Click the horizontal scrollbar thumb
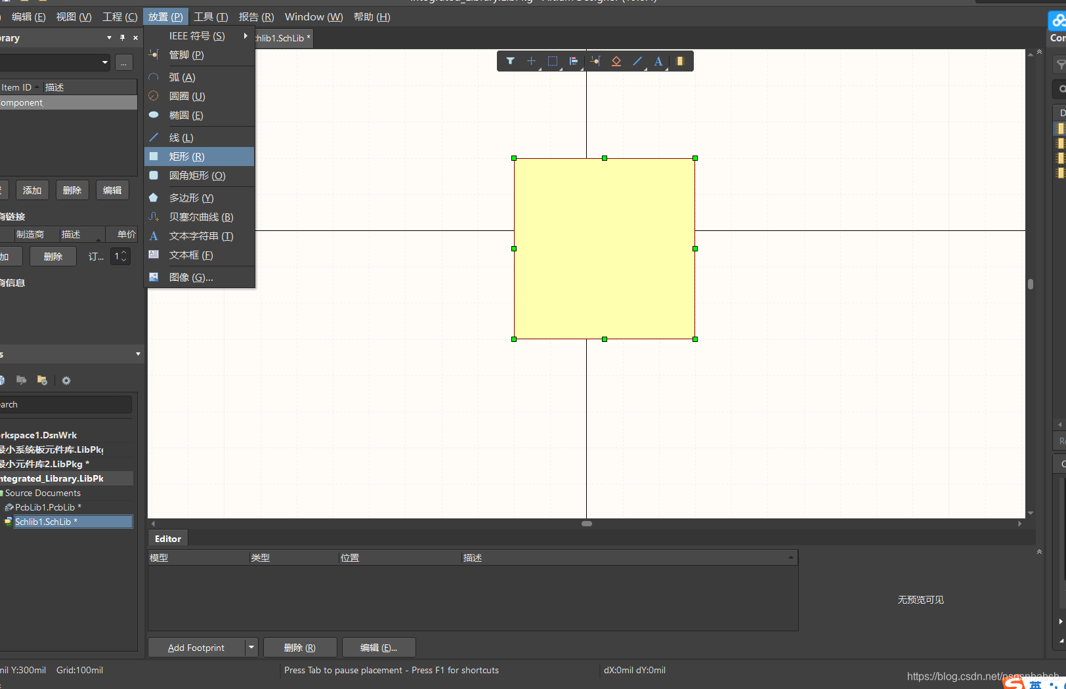 (587, 524)
